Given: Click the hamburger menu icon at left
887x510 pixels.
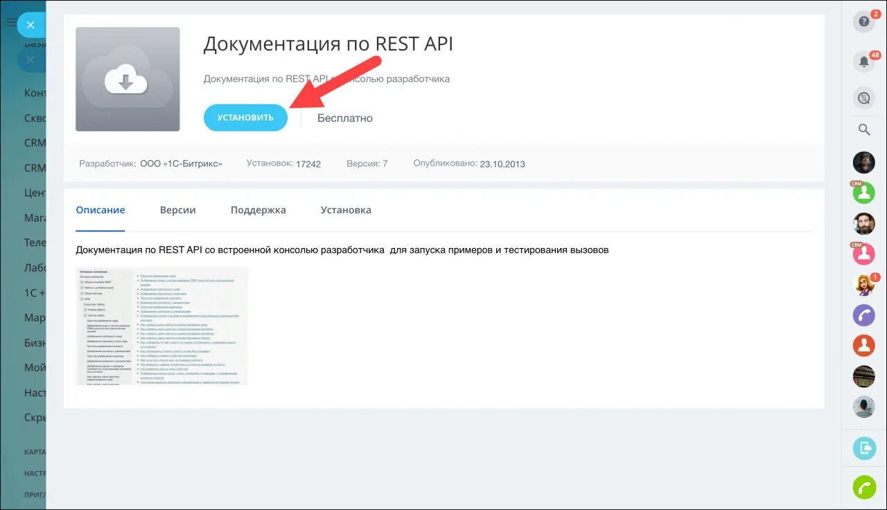Looking at the screenshot, I should 10,22.
